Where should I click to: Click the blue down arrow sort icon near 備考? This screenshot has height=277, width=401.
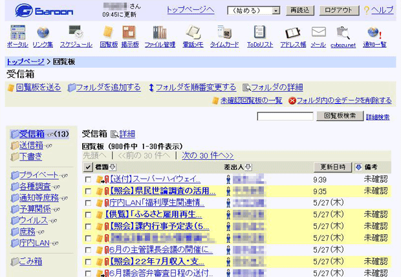click(x=358, y=167)
